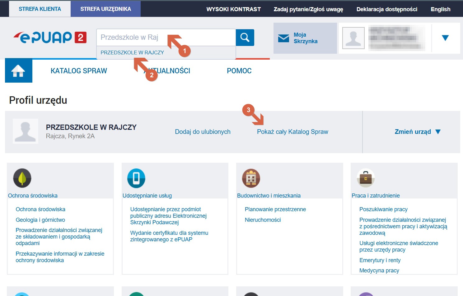
Task: Open the Zmień urząd dropdown
Action: [x=417, y=132]
